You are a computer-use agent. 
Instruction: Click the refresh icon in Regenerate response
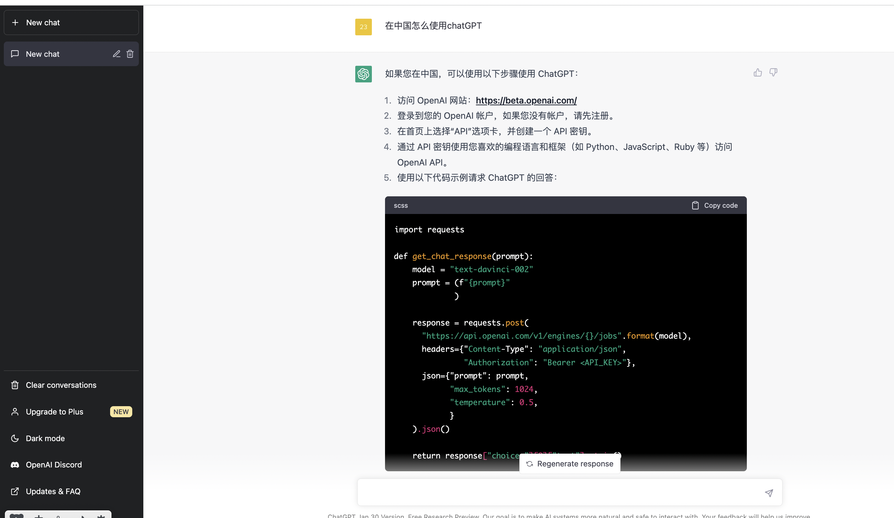point(530,464)
